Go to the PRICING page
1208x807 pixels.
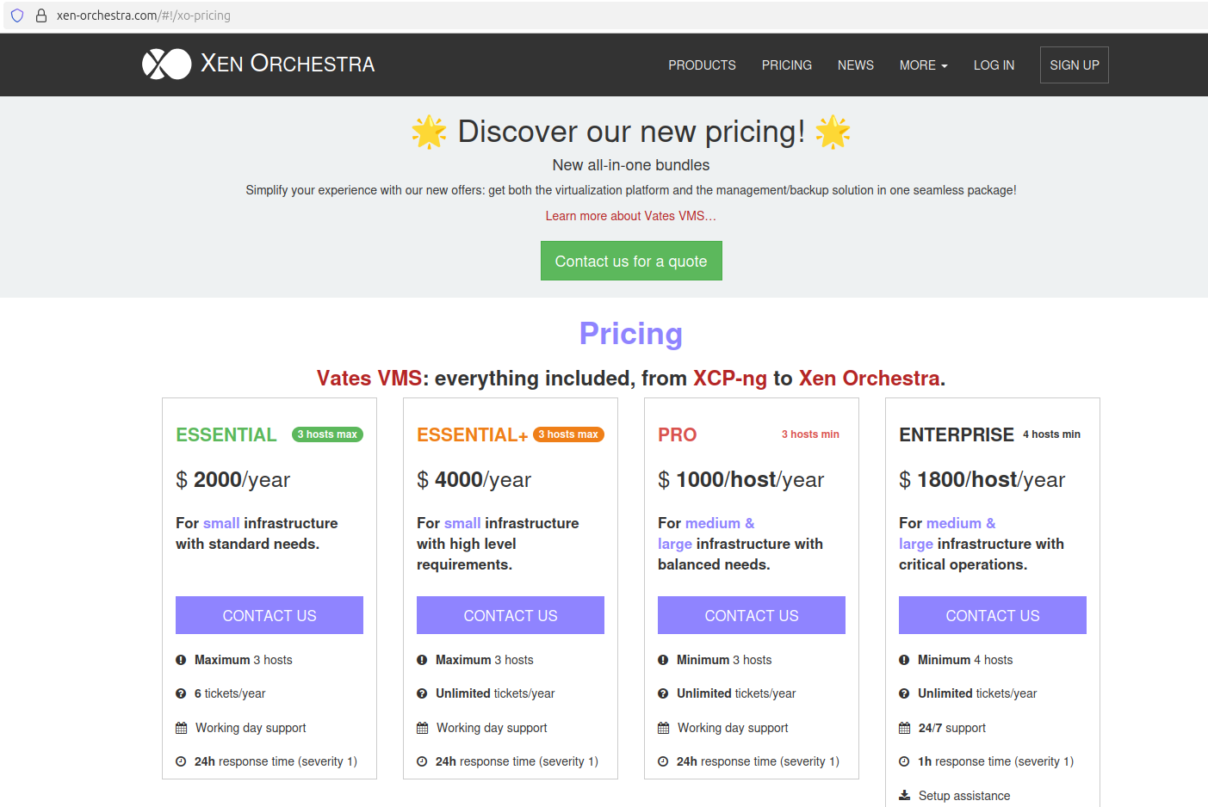coord(786,65)
